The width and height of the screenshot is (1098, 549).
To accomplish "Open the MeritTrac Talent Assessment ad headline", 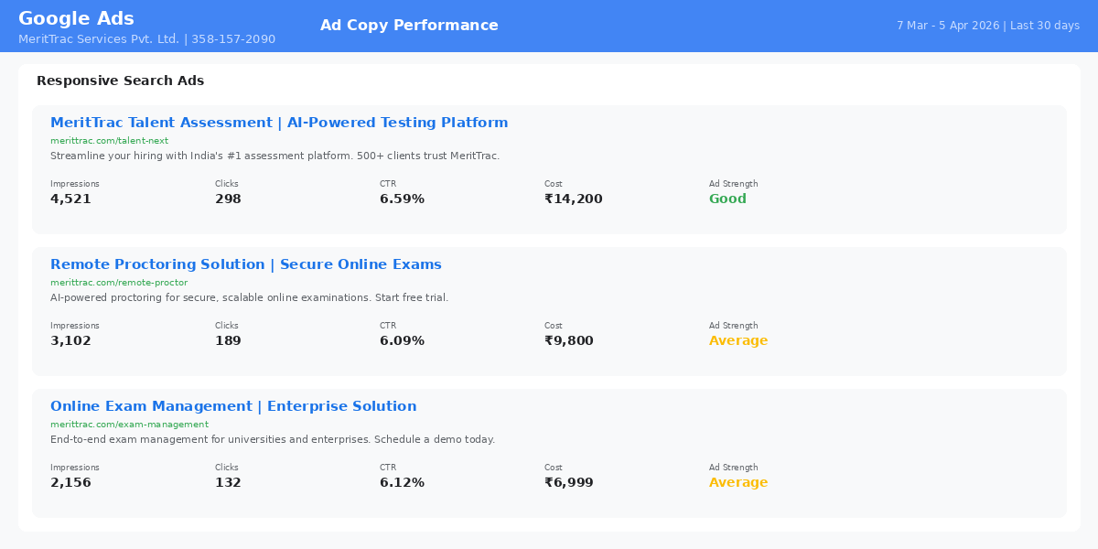I will pyautogui.click(x=279, y=123).
